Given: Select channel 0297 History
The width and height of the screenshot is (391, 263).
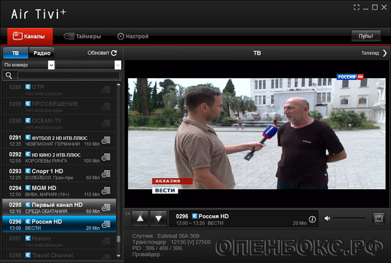Looking at the screenshot, I should [x=59, y=241].
